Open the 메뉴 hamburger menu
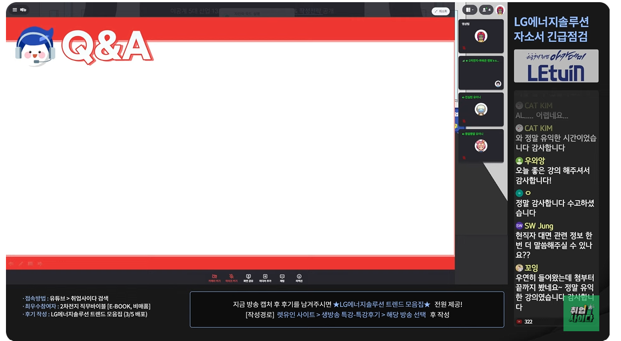 19,10
